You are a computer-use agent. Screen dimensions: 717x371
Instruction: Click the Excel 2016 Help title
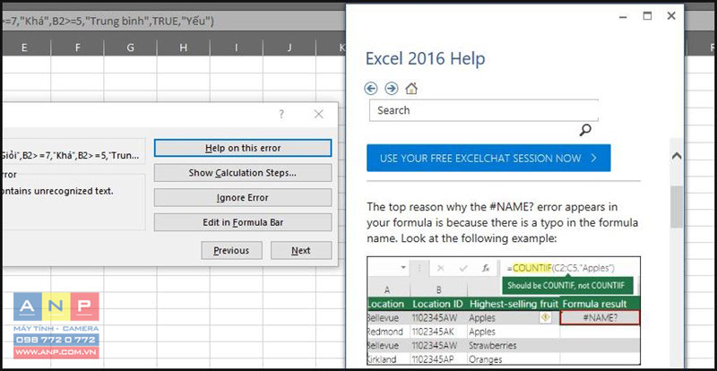425,58
